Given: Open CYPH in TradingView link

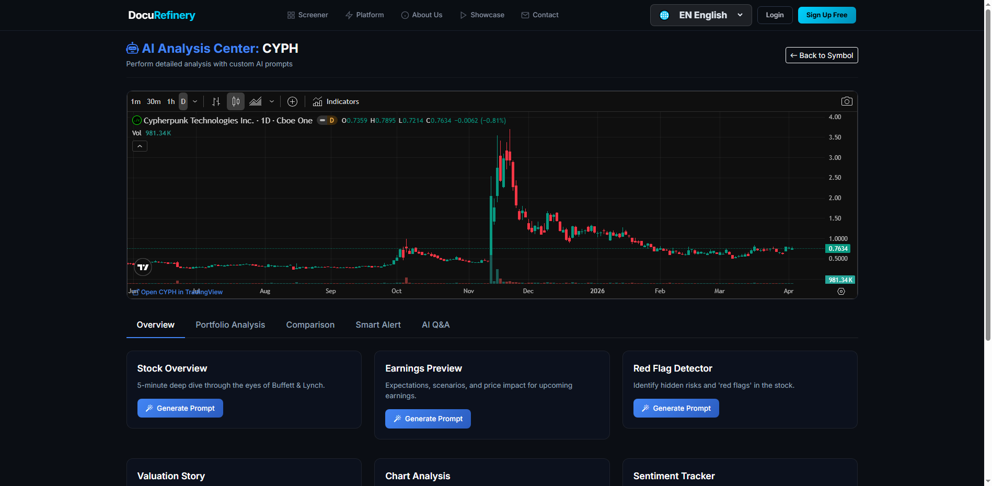Looking at the screenshot, I should tap(178, 292).
